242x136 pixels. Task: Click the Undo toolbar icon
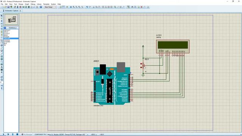[87, 7]
